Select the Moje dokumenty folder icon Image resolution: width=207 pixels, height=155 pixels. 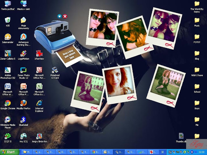pyautogui.click(x=24, y=23)
